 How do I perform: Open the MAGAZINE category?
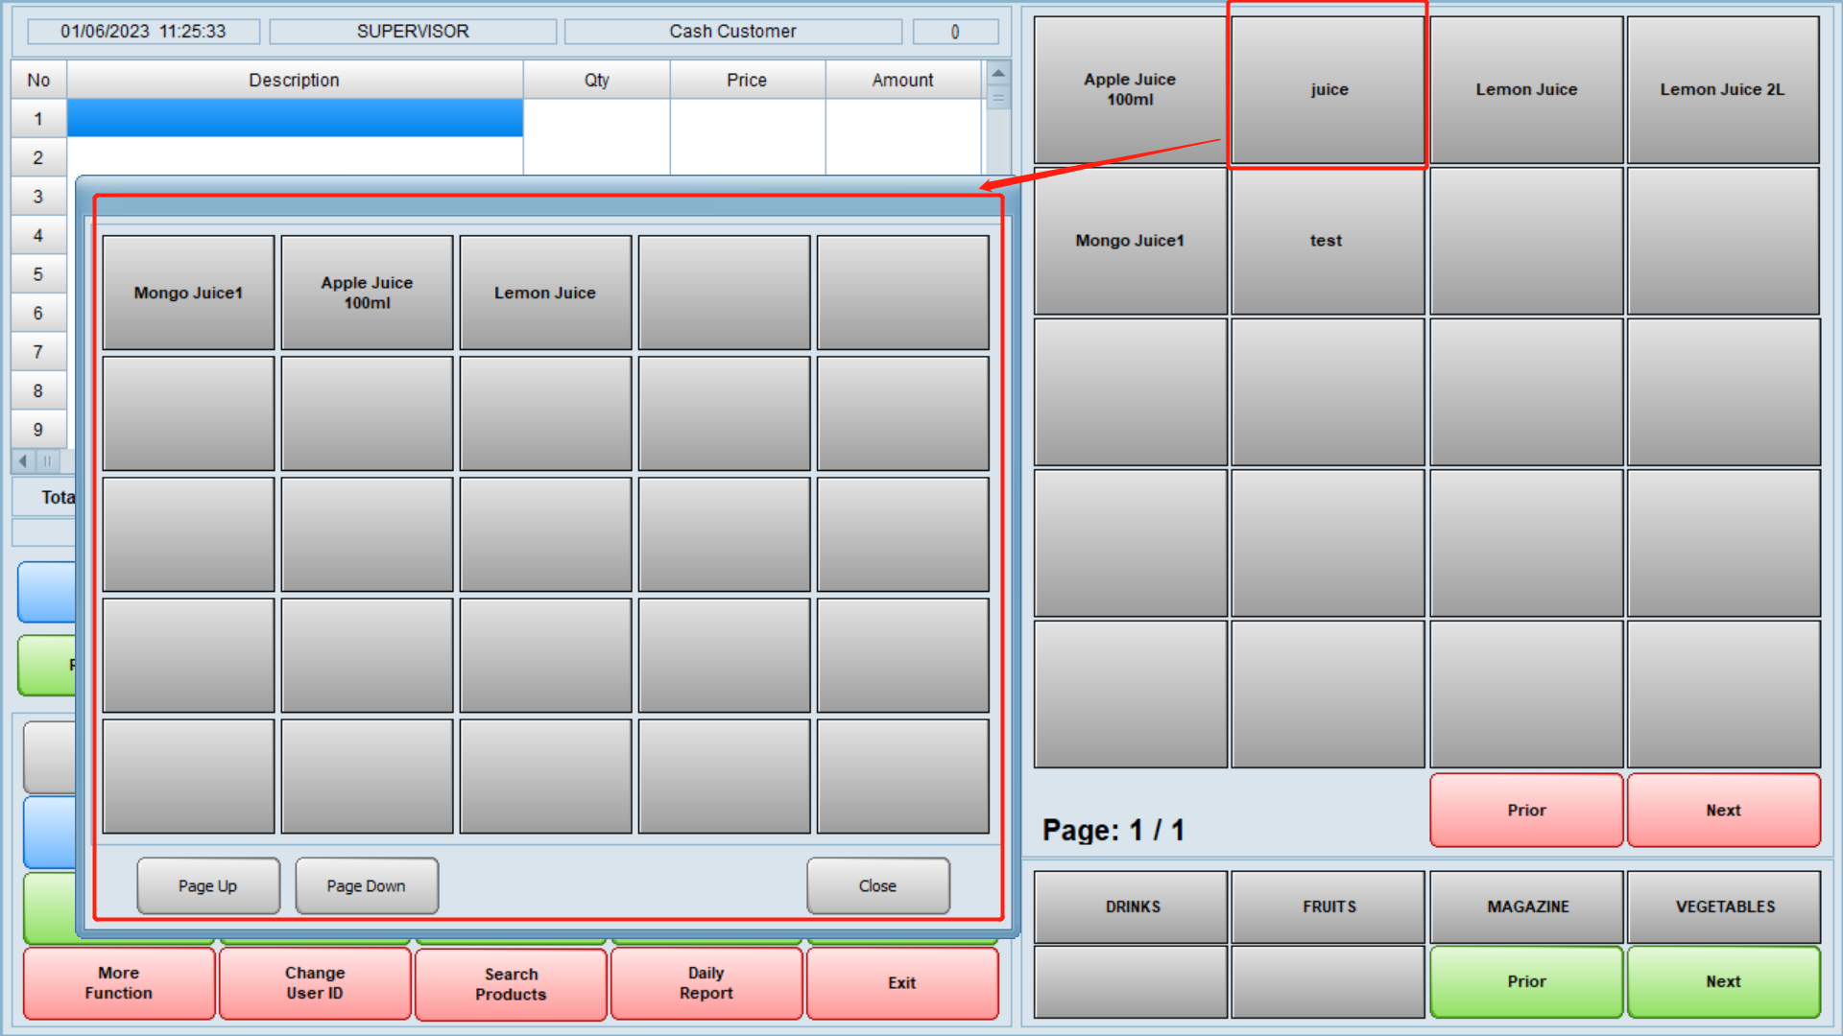coord(1525,906)
